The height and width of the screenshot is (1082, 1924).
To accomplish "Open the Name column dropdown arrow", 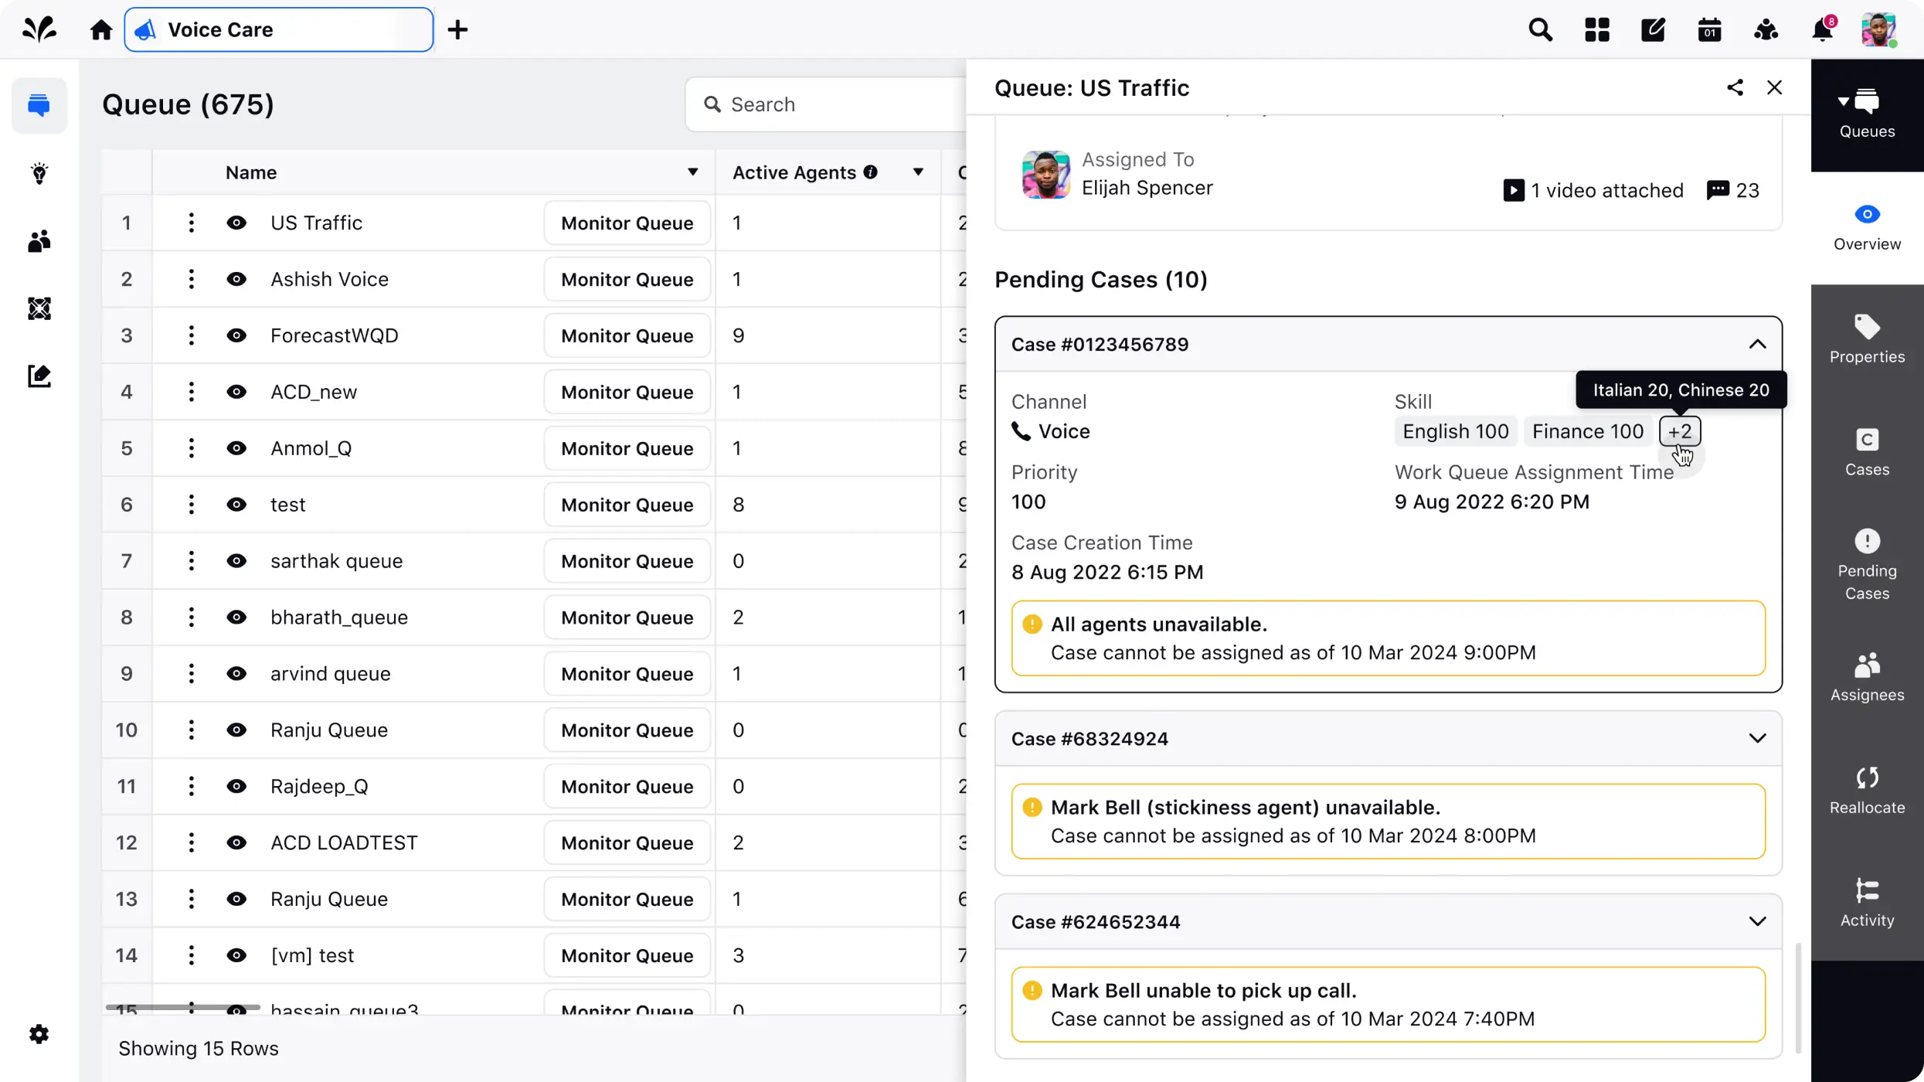I will pos(692,172).
